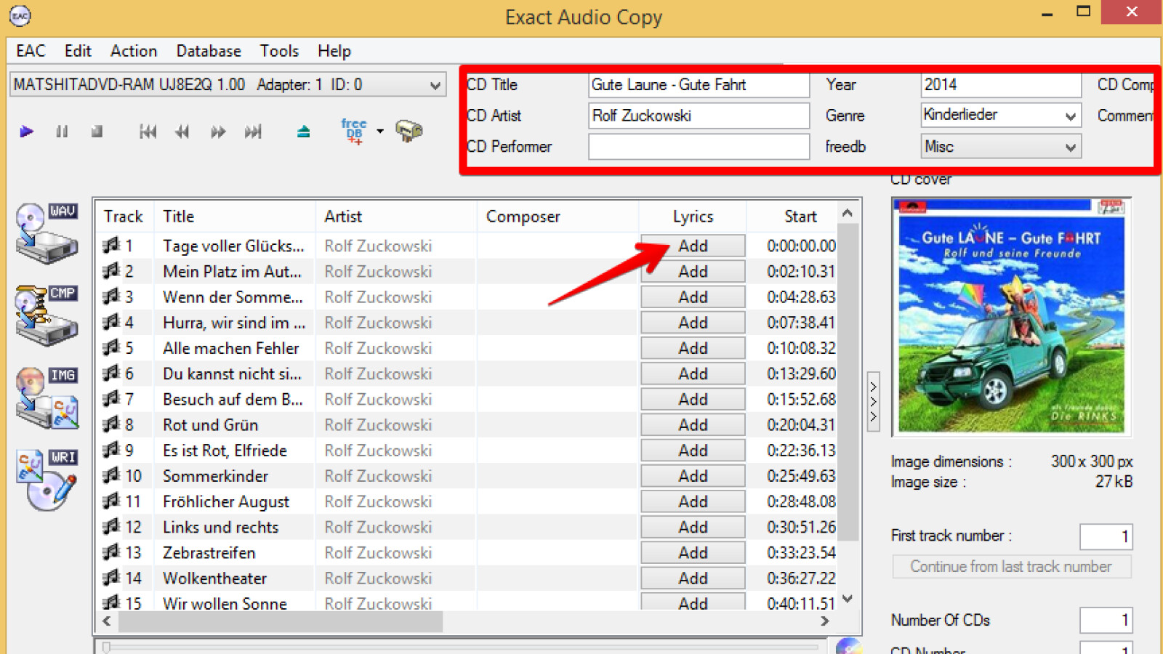
Task: Open the drive selector dropdown MATSHITADVD-RAM
Action: point(435,84)
